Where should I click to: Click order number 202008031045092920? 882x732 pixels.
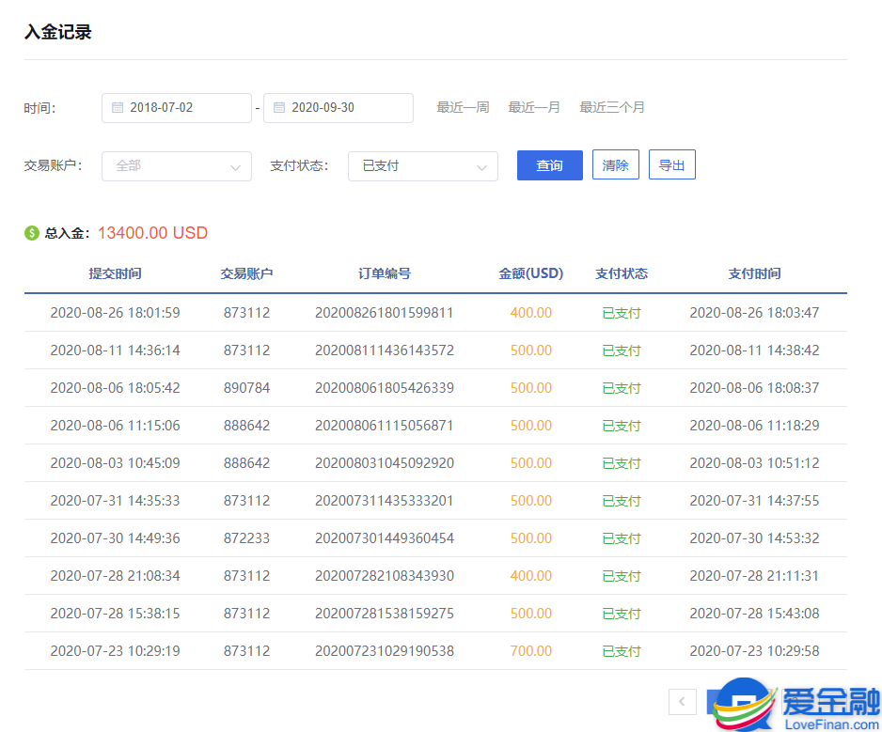(x=385, y=463)
